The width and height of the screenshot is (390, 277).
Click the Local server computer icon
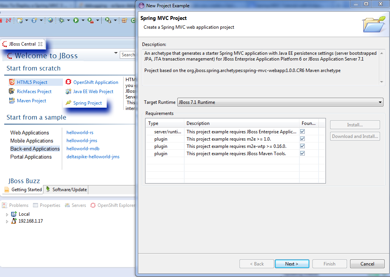[14, 214]
